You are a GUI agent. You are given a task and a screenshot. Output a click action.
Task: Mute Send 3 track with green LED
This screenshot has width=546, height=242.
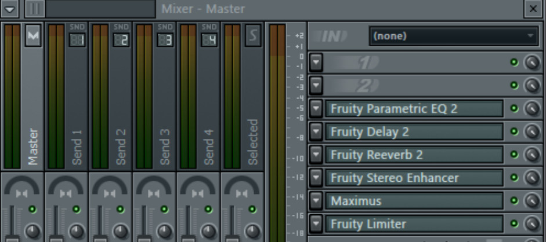(x=164, y=210)
